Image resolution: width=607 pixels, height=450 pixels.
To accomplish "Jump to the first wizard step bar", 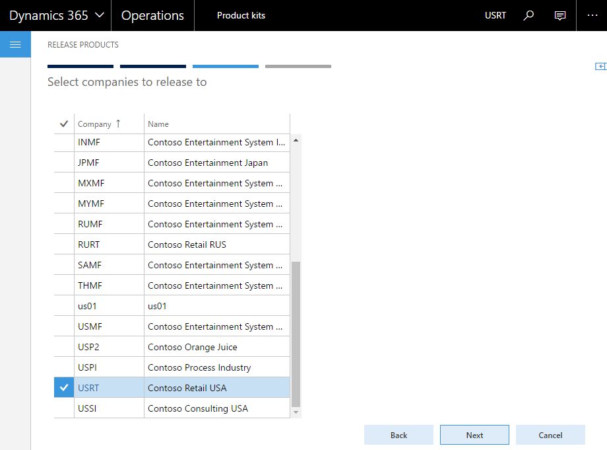I will click(x=80, y=66).
